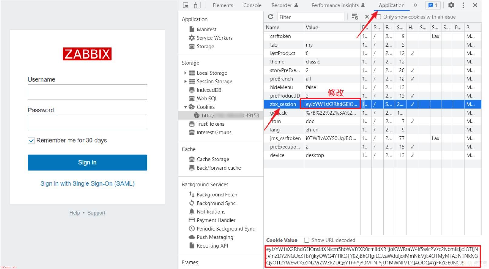Focus the Password input field

tap(87, 122)
